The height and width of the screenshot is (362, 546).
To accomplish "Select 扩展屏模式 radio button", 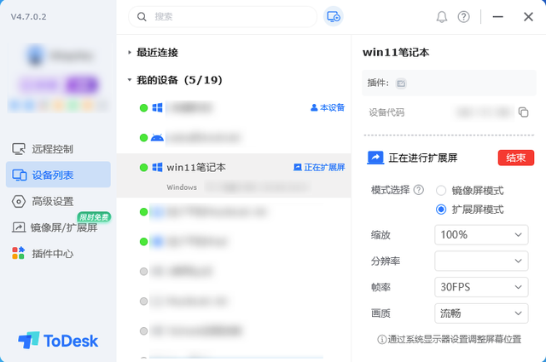I will pyautogui.click(x=441, y=210).
